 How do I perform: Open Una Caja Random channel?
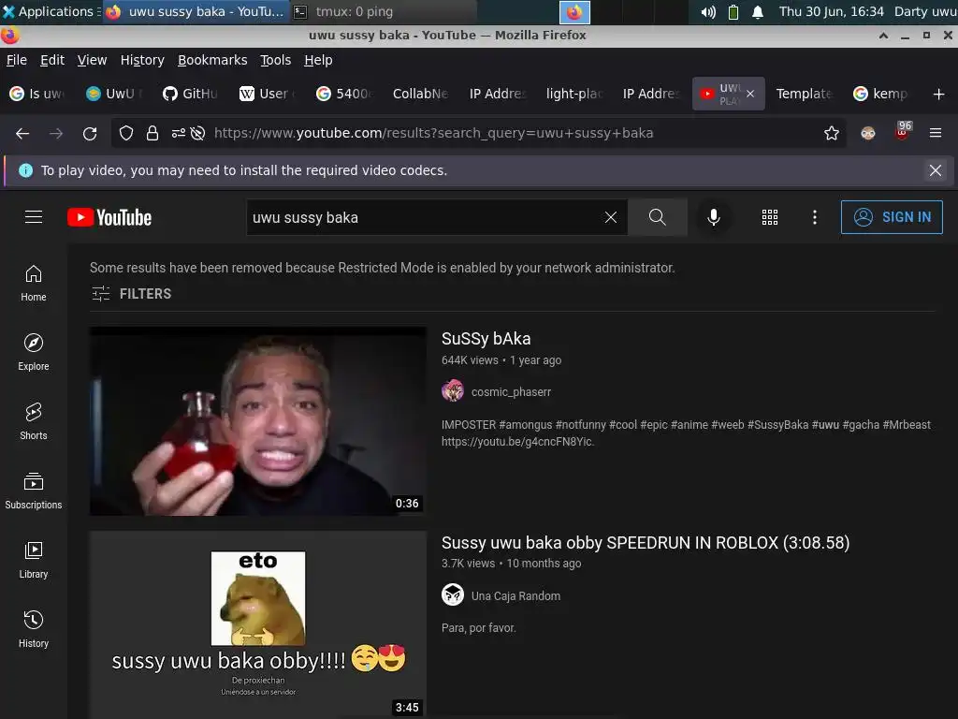pyautogui.click(x=515, y=595)
